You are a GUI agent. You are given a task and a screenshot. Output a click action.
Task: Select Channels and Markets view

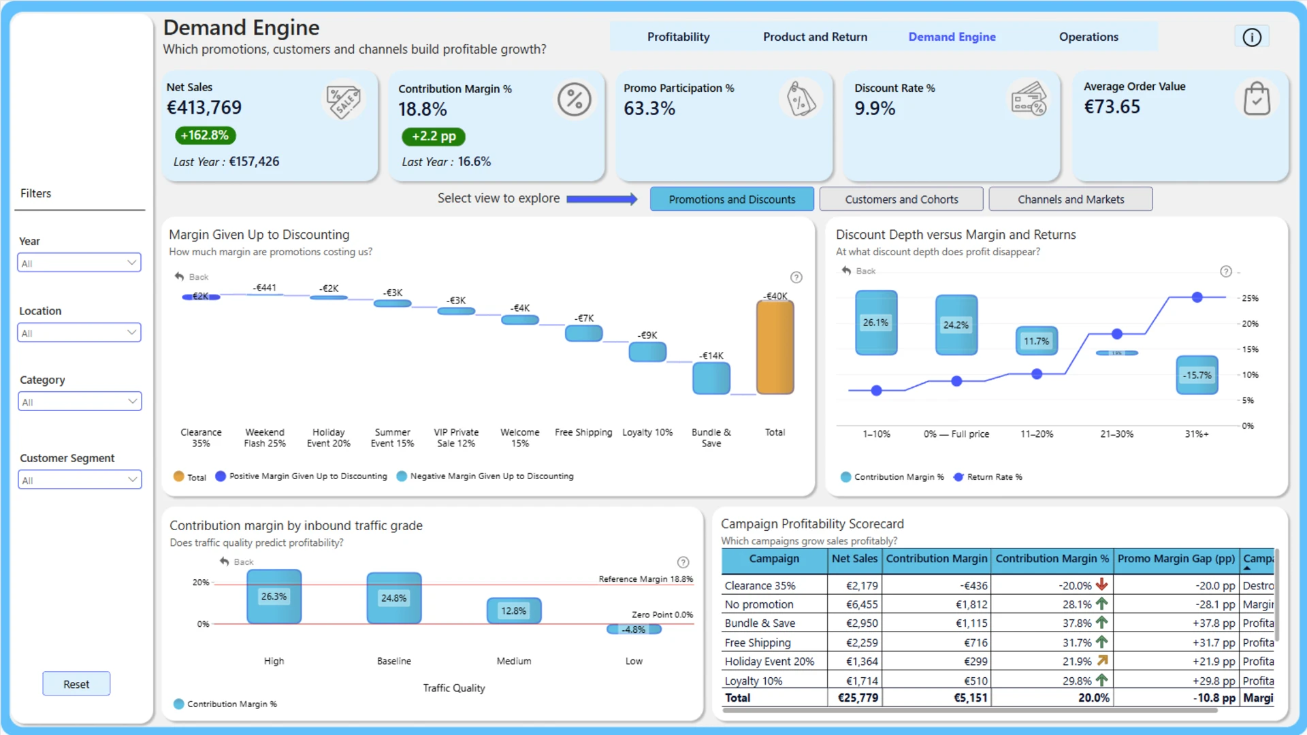point(1071,199)
